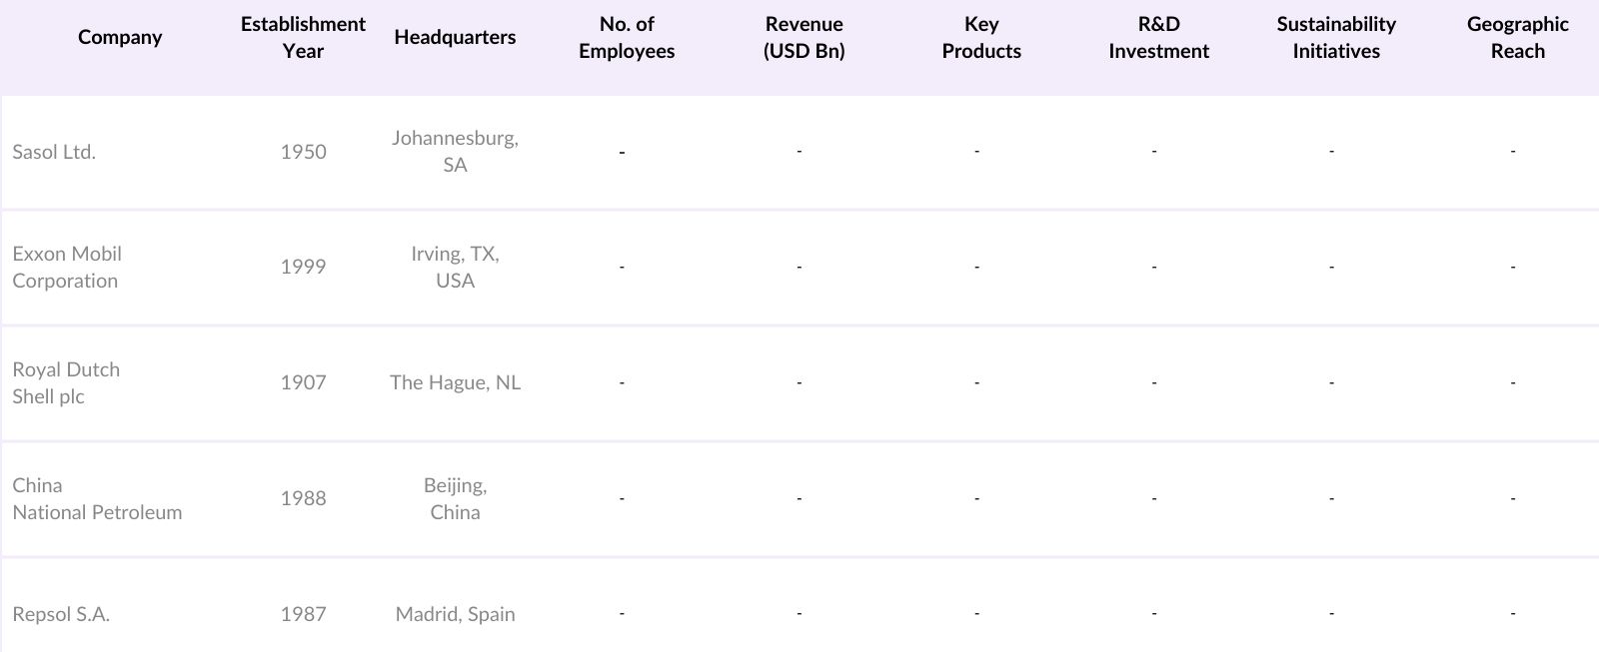Viewport: 1599px width, 652px height.
Task: Select the Repsol S.A. company cell
Action: point(61,614)
